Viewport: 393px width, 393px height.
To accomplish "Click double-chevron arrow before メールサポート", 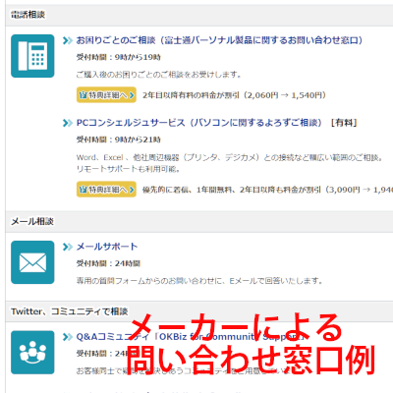I will pos(68,247).
